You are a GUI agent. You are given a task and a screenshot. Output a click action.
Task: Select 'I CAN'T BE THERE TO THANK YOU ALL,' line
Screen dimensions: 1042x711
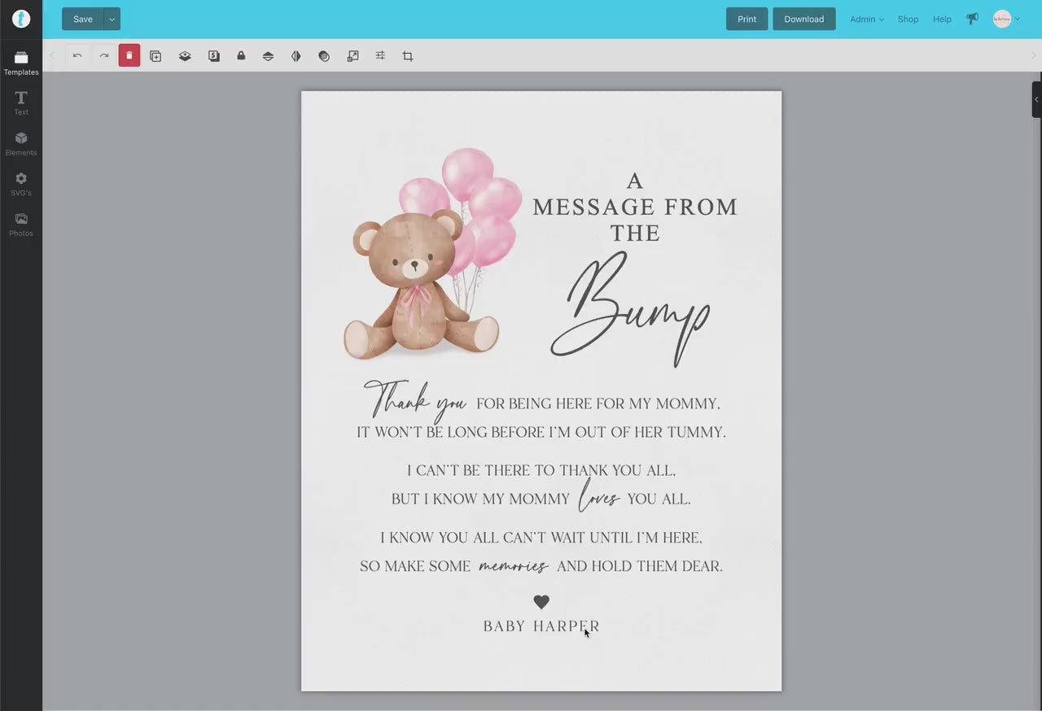(541, 470)
